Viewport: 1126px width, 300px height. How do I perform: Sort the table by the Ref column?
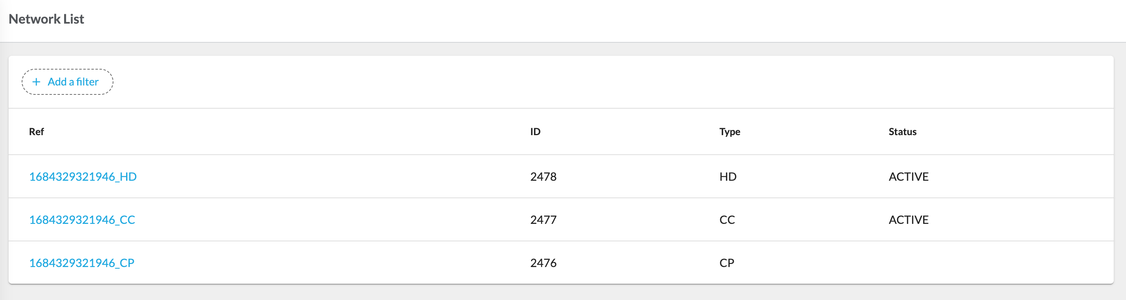[x=37, y=132]
